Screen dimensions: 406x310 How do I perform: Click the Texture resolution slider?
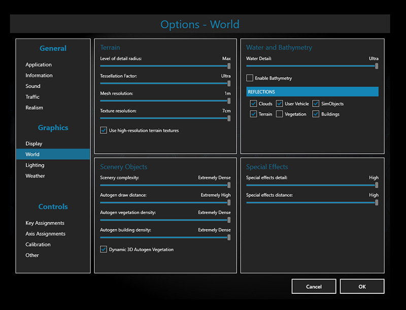165,118
